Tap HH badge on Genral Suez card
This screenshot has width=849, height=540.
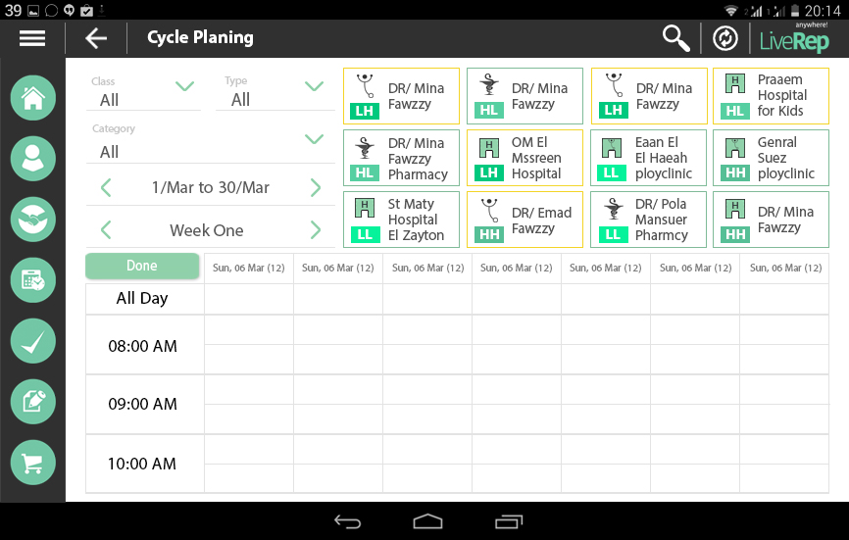pos(734,172)
